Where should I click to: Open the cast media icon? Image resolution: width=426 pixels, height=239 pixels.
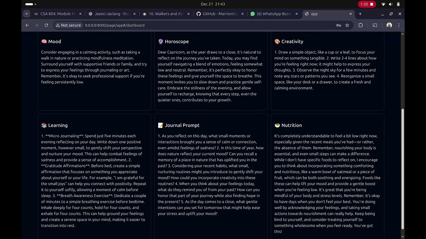pyautogui.click(x=375, y=25)
